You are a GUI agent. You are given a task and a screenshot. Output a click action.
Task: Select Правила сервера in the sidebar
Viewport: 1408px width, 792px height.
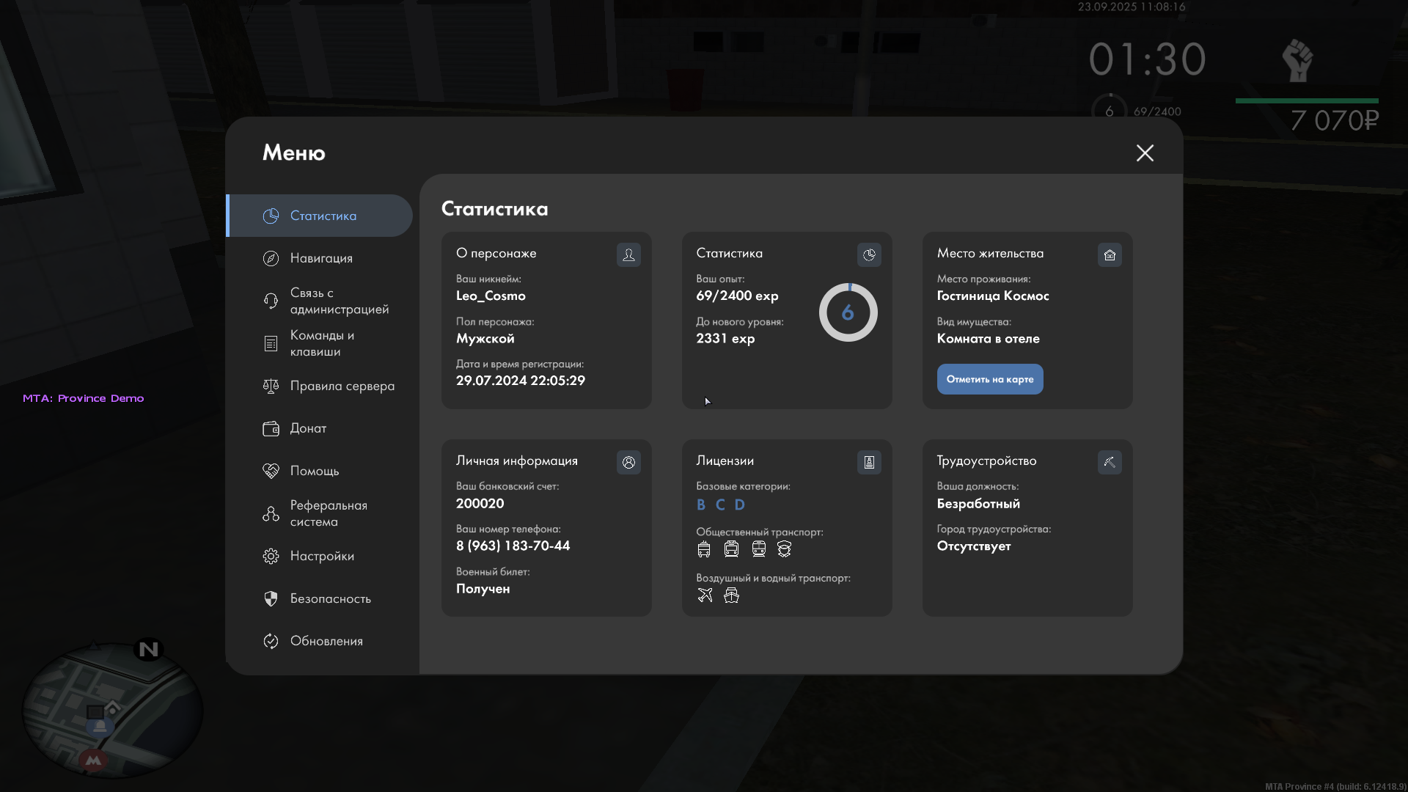tap(342, 386)
